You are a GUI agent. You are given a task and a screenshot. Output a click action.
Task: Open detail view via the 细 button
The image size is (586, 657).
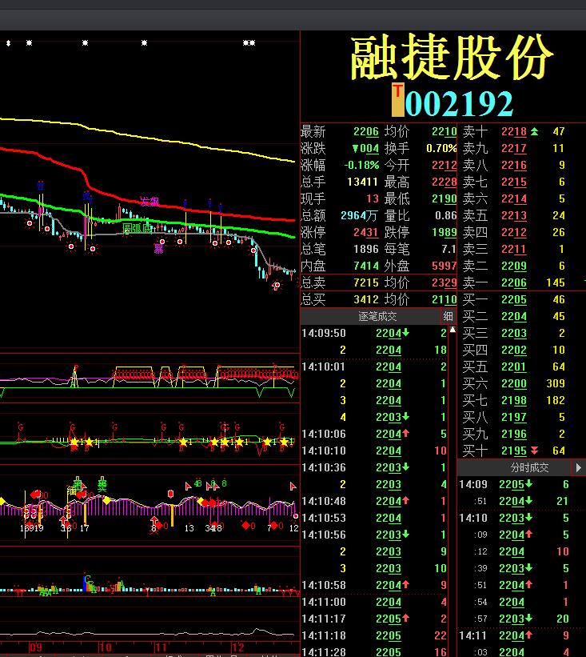[448, 316]
